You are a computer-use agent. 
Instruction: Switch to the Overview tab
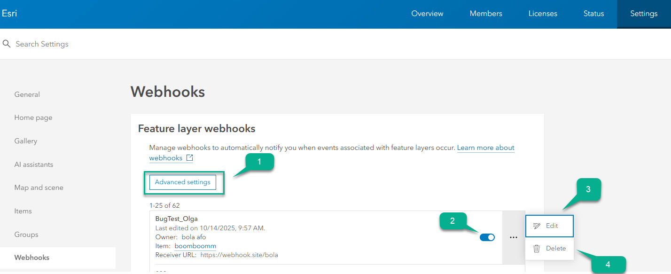tap(427, 14)
